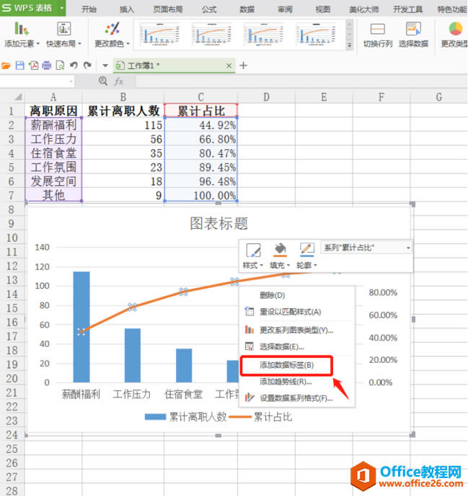
Task: Open the series 累计占比 dropdown
Action: coord(408,248)
